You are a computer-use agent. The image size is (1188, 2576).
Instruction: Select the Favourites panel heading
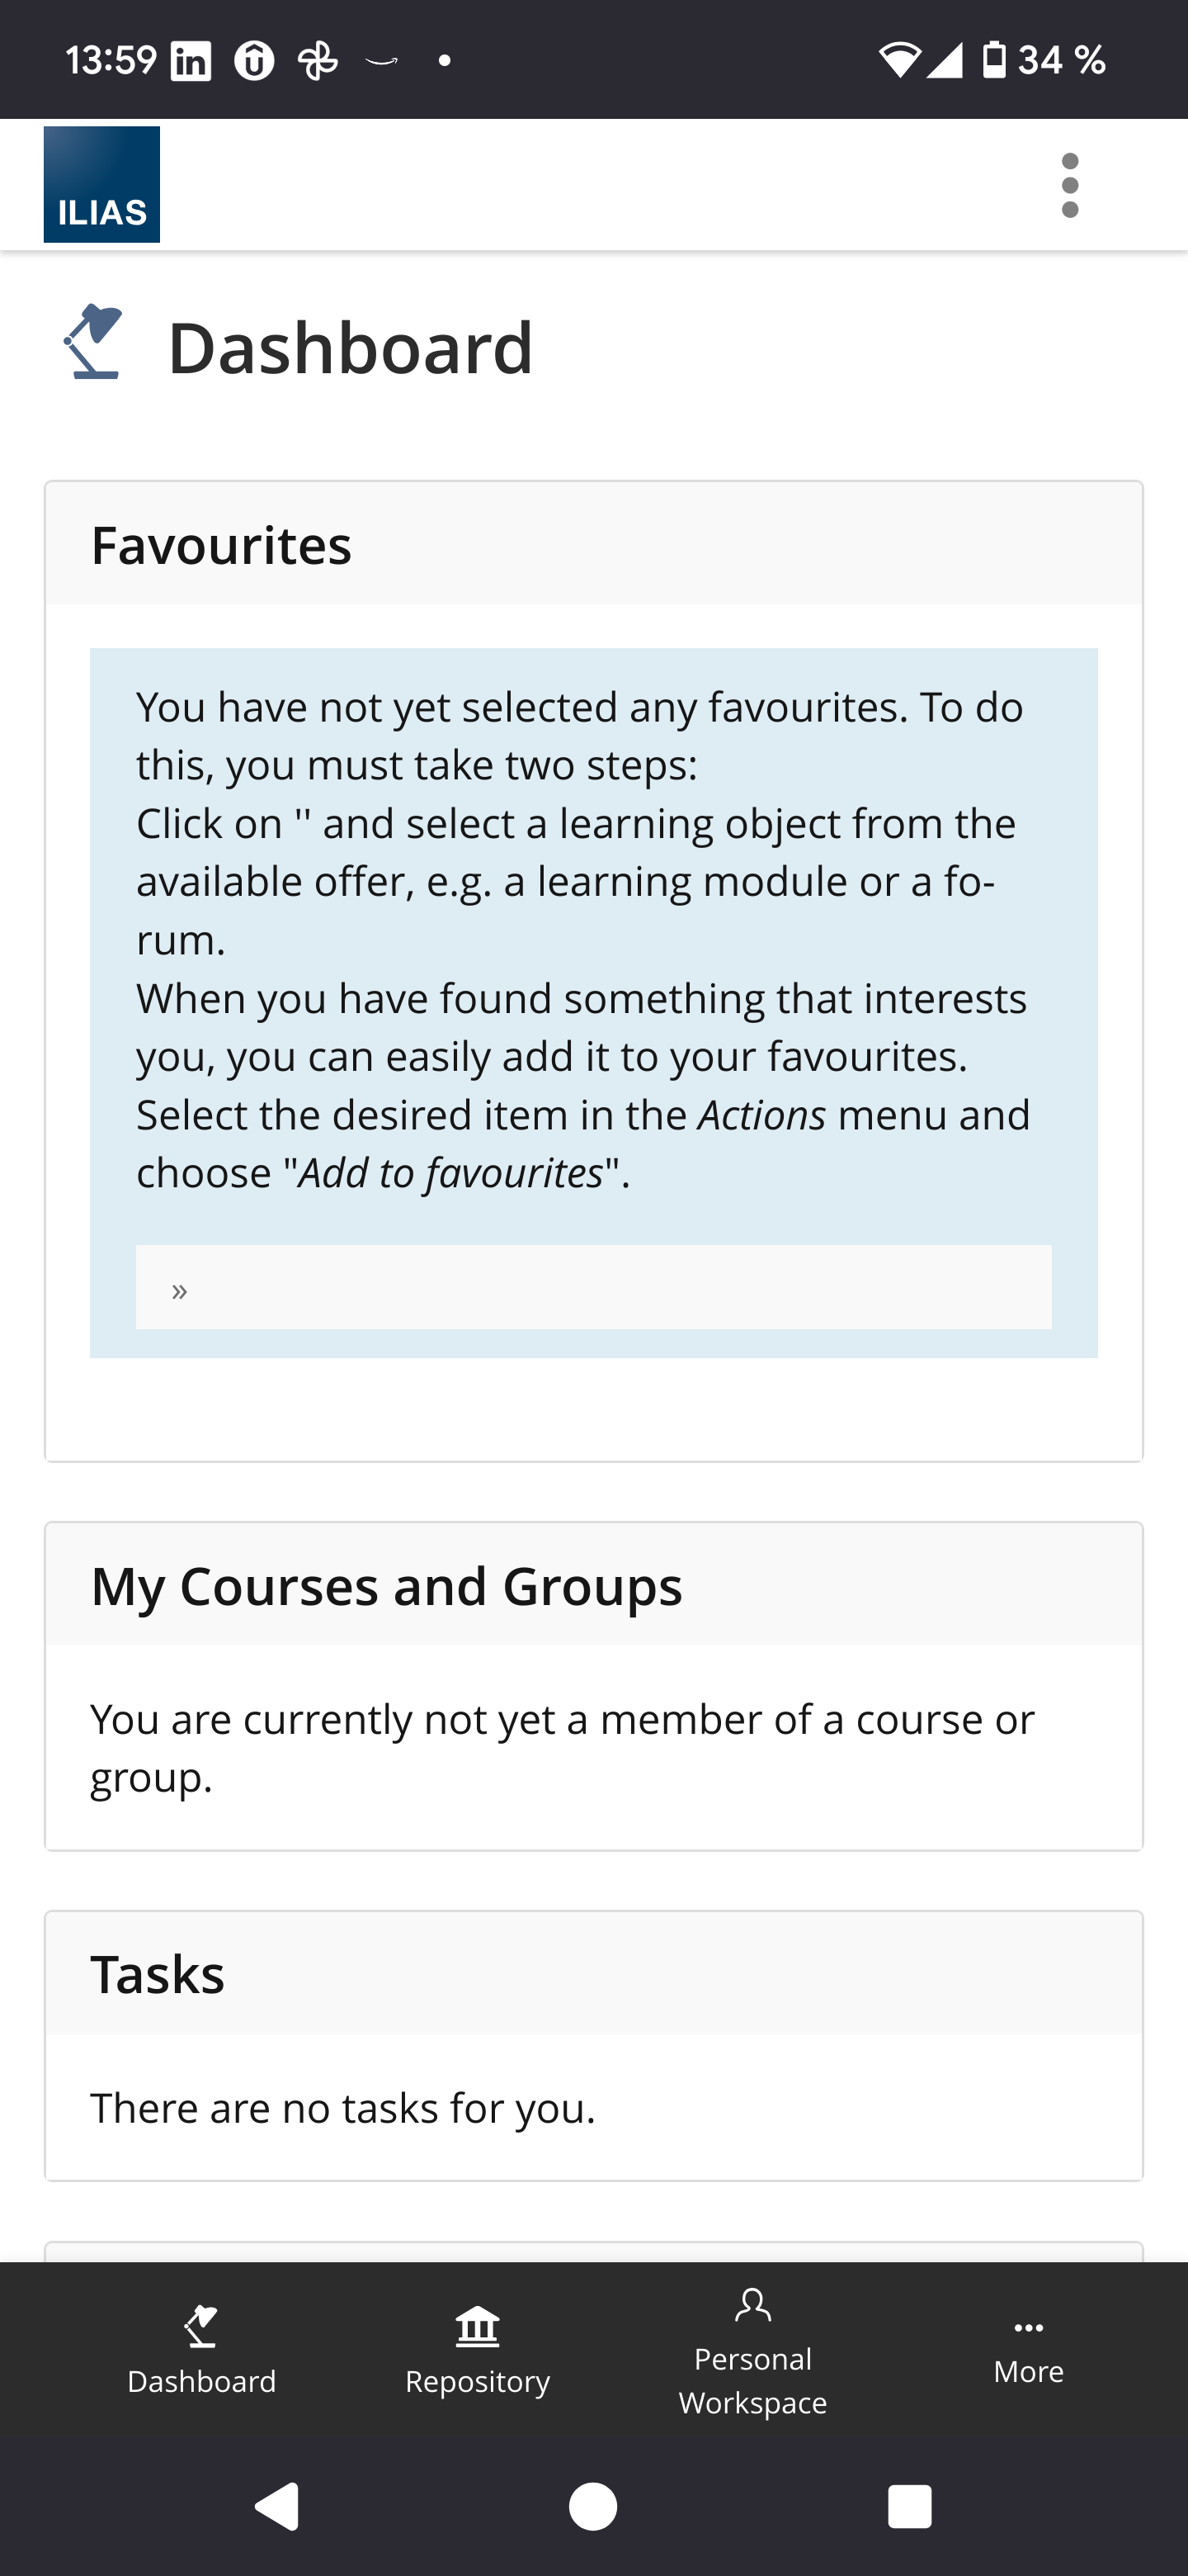[x=221, y=545]
